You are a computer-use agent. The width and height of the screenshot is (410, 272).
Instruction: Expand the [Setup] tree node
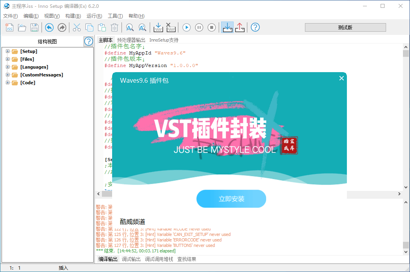(x=7, y=51)
